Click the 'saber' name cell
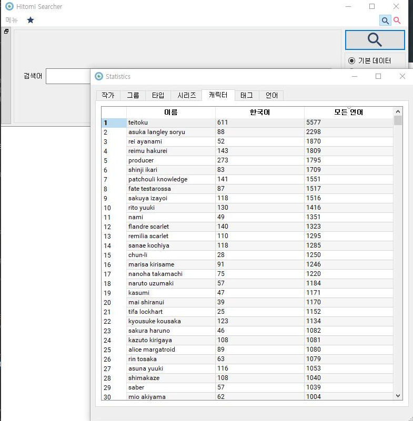Screen dimensions: 413x421 (x=171, y=388)
